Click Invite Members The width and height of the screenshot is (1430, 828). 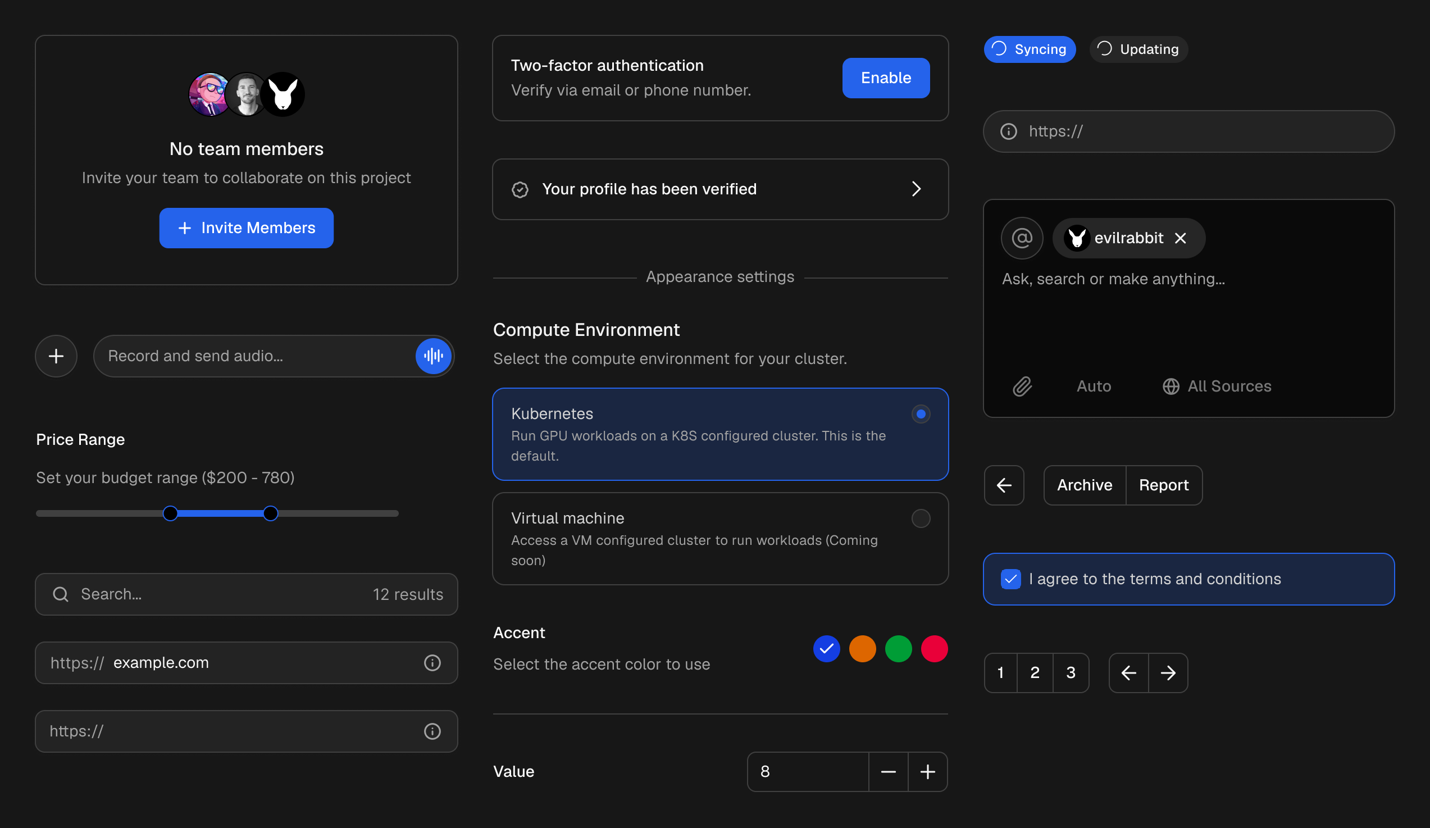coord(246,228)
